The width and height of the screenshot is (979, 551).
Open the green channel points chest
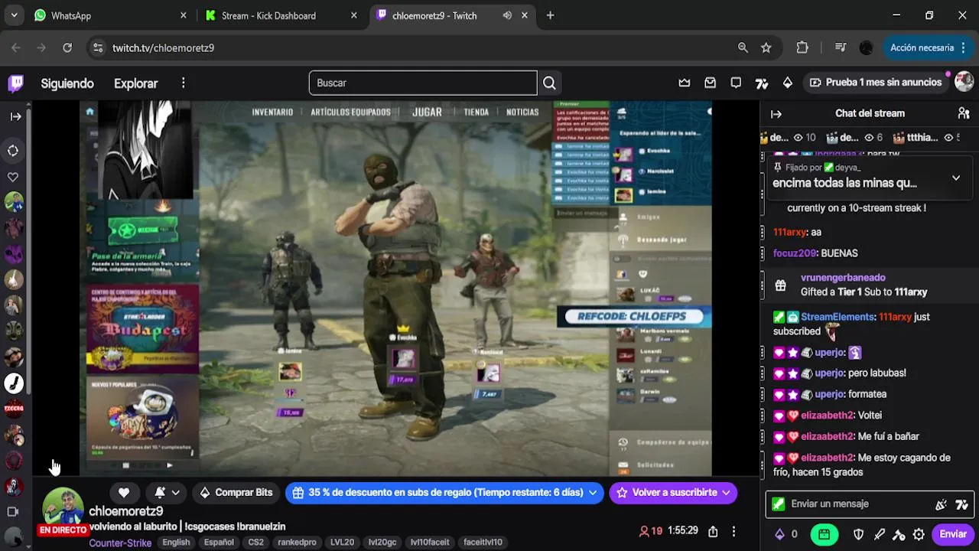click(x=824, y=534)
